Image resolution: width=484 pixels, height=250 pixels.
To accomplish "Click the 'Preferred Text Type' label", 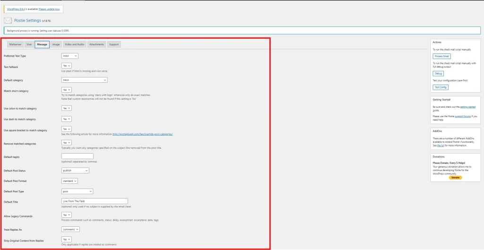I will coord(15,56).
